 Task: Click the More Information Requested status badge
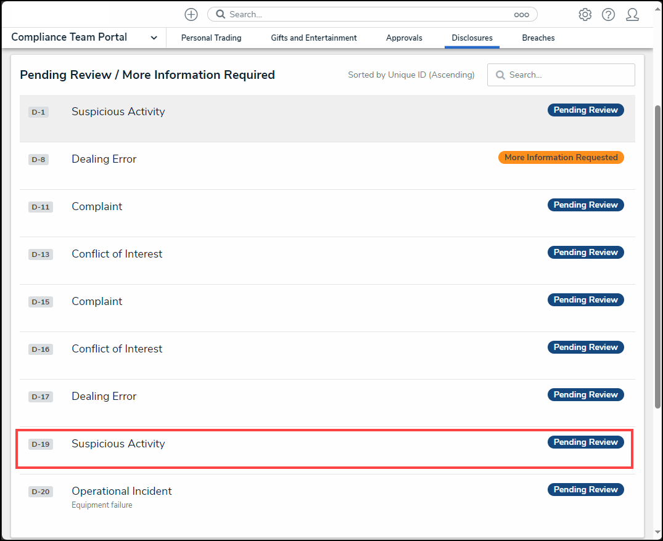(561, 158)
